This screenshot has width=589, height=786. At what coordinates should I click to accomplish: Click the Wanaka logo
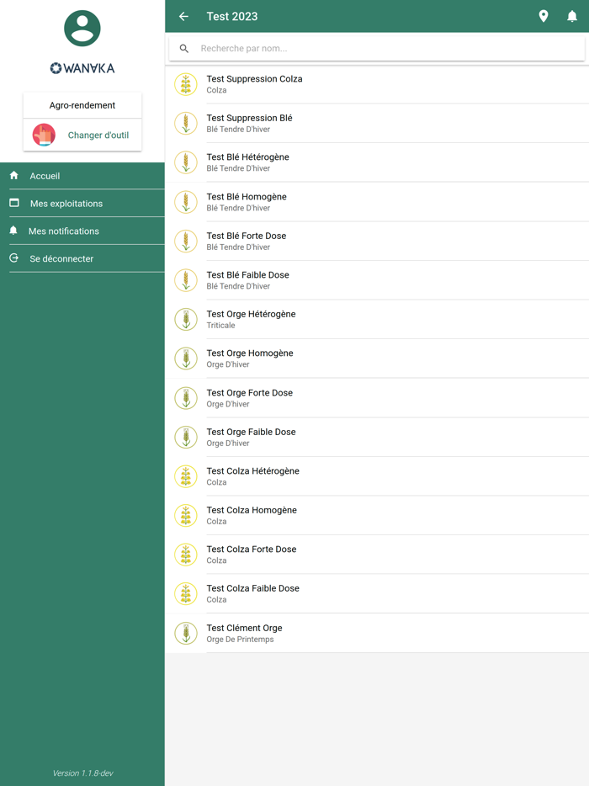pos(82,68)
